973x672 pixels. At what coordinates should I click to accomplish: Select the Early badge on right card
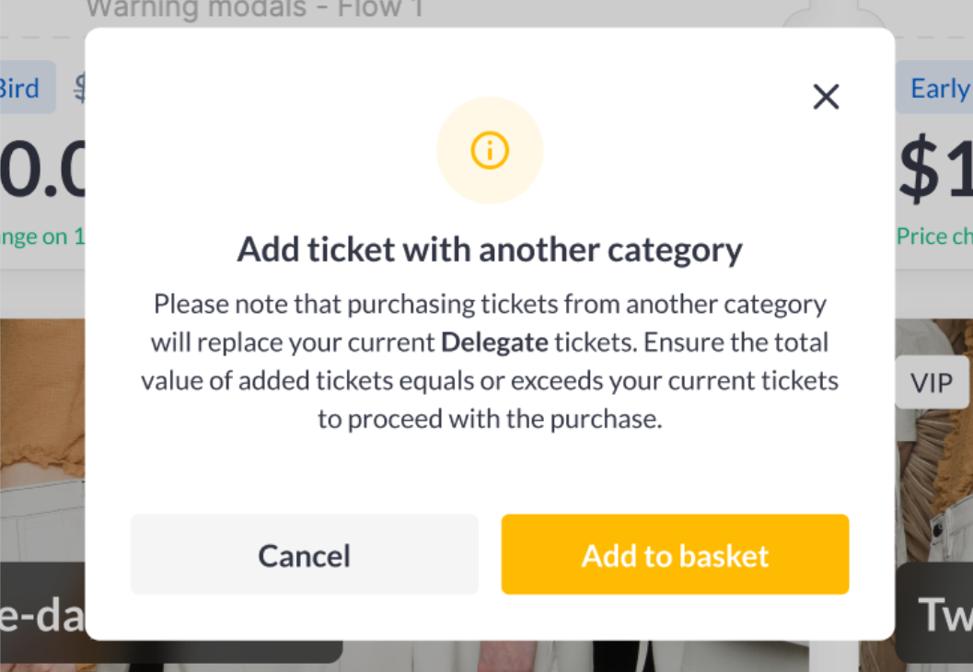(x=937, y=88)
